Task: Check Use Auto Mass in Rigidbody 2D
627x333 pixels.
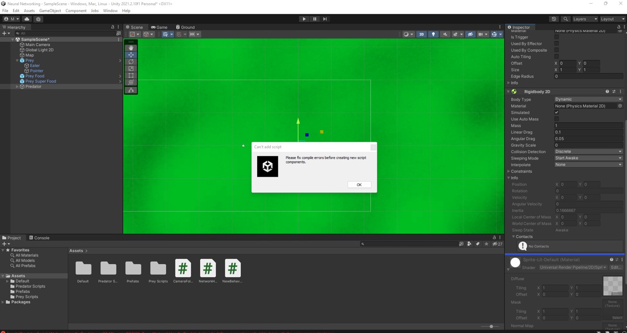Action: [556, 119]
